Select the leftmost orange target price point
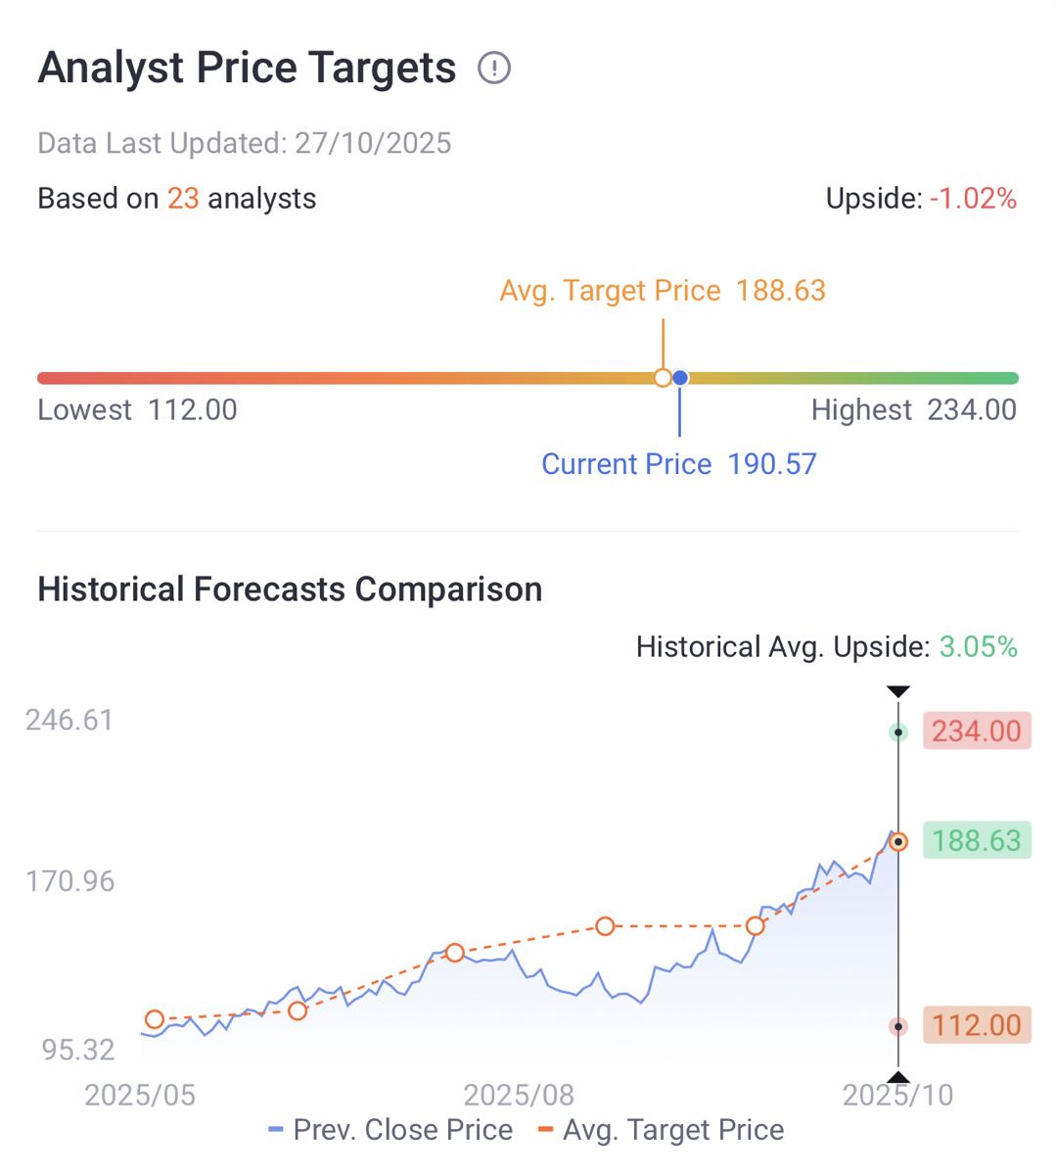Screen dimensions: 1056x1176 tap(154, 1019)
